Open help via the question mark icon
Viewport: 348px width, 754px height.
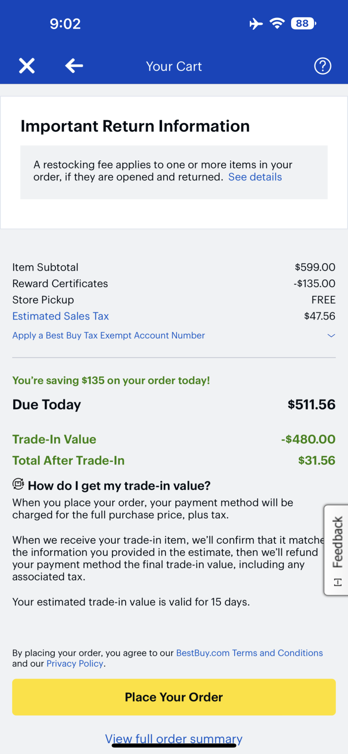click(322, 66)
